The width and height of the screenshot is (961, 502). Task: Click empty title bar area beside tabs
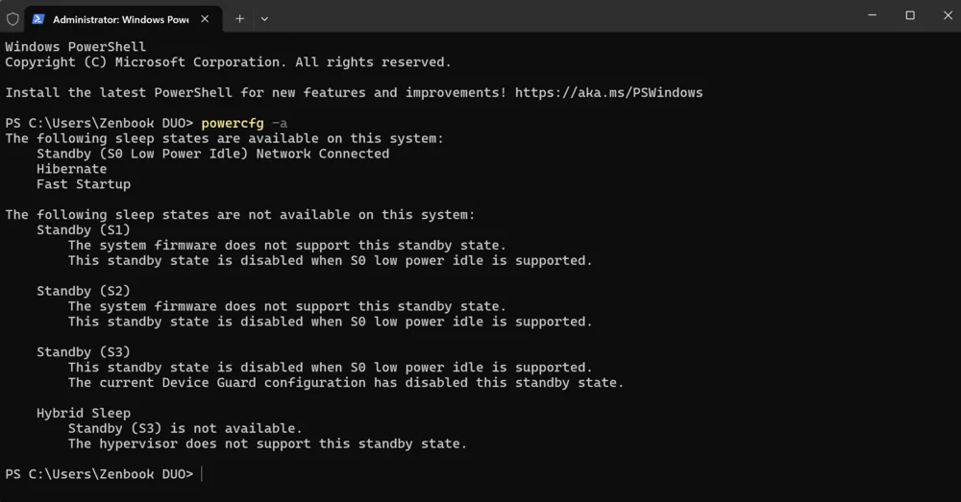pos(552,16)
